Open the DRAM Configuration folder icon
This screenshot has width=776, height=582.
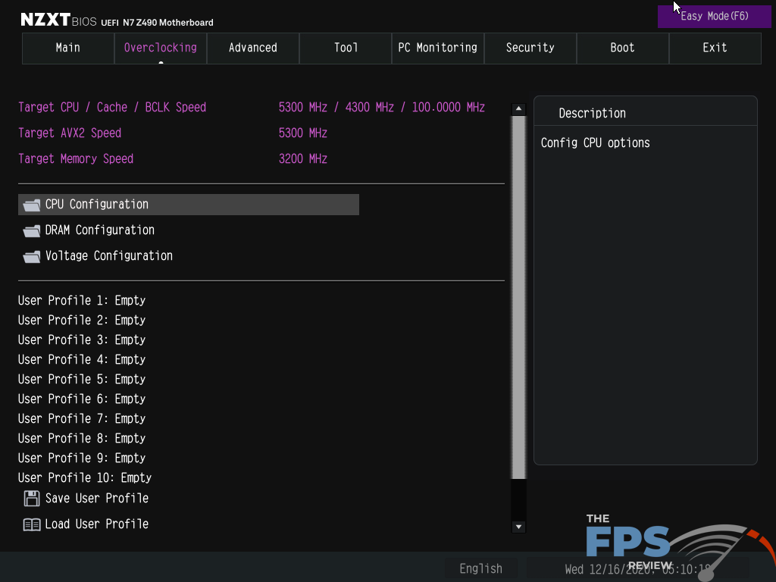point(31,230)
